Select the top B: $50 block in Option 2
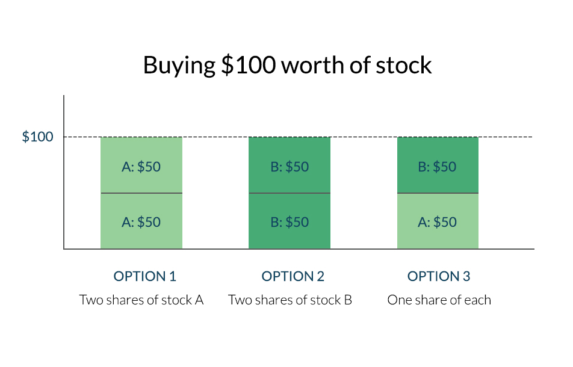Image resolution: width=573 pixels, height=367 pixels. pyautogui.click(x=290, y=165)
